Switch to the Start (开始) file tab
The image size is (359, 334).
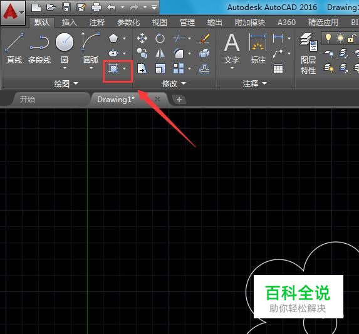[27, 100]
